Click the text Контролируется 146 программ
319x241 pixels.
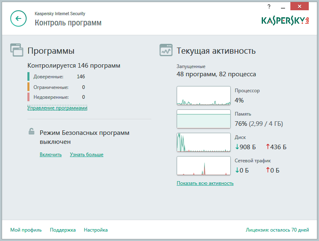(74, 66)
